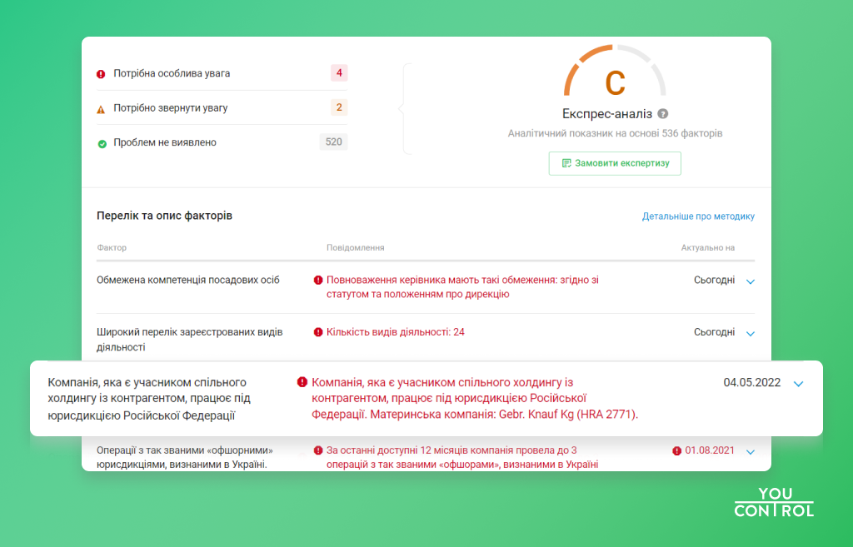This screenshot has width=853, height=547.
Task: Select the count badge showing 4
Action: click(x=339, y=73)
